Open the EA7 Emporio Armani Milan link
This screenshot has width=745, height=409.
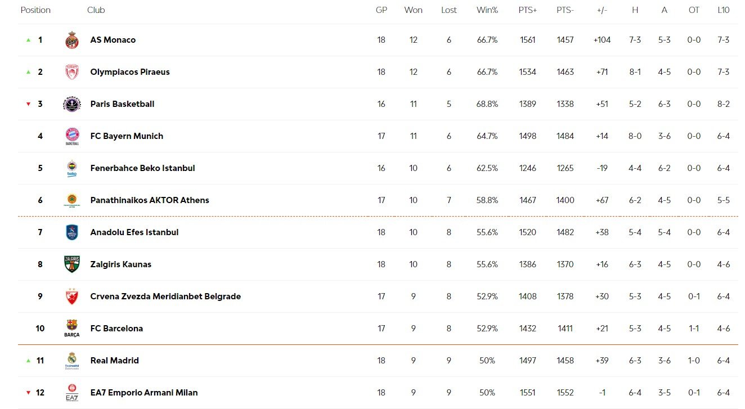144,393
